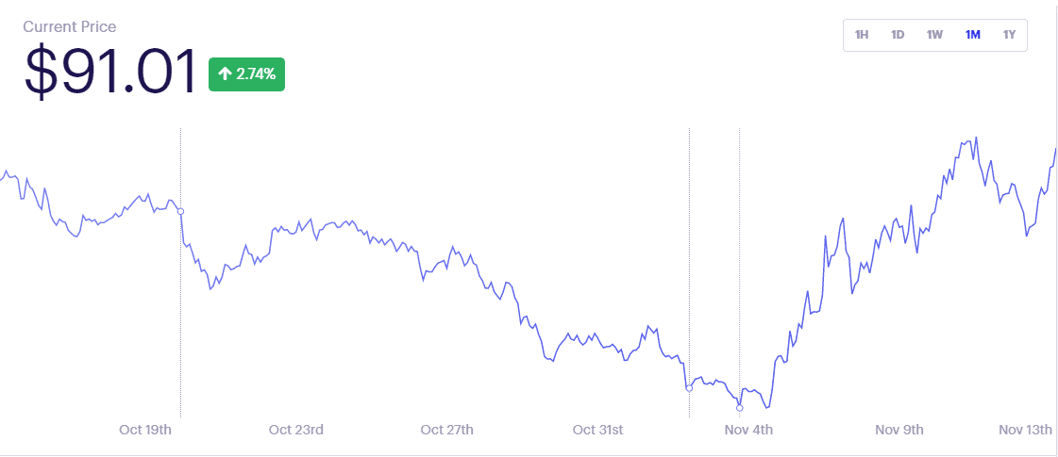Click the $91.01 price figure
Screen dimensions: 1058x457
110,71
